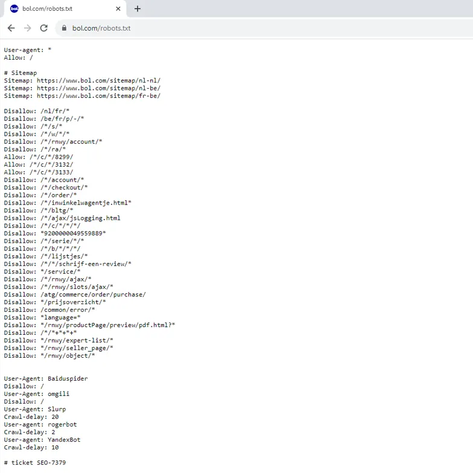Click 'User-Agent: Slurp' line
The image size is (473, 473).
tap(35, 409)
